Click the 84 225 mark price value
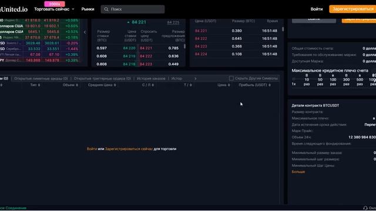376x211 pixels. click(173, 22)
